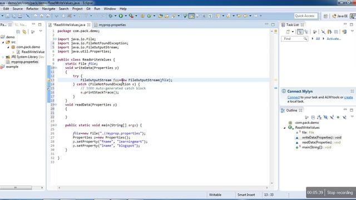
Task: Click New Task icon in Task List
Action: point(288,32)
